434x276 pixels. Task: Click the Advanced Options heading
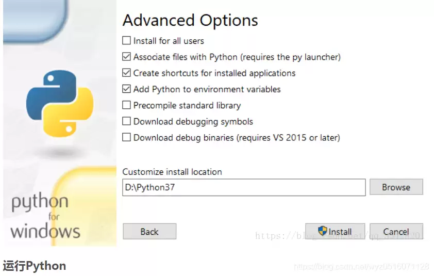click(x=190, y=21)
